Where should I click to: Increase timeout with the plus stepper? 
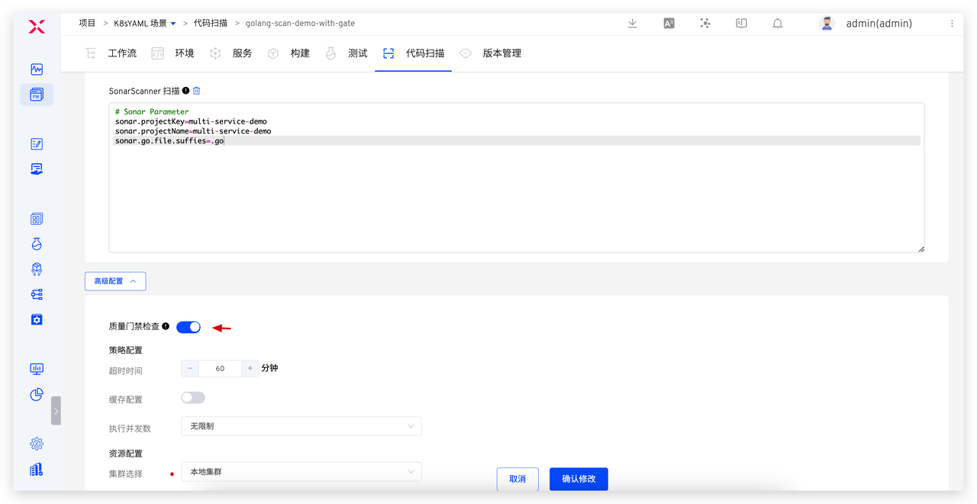click(x=250, y=368)
